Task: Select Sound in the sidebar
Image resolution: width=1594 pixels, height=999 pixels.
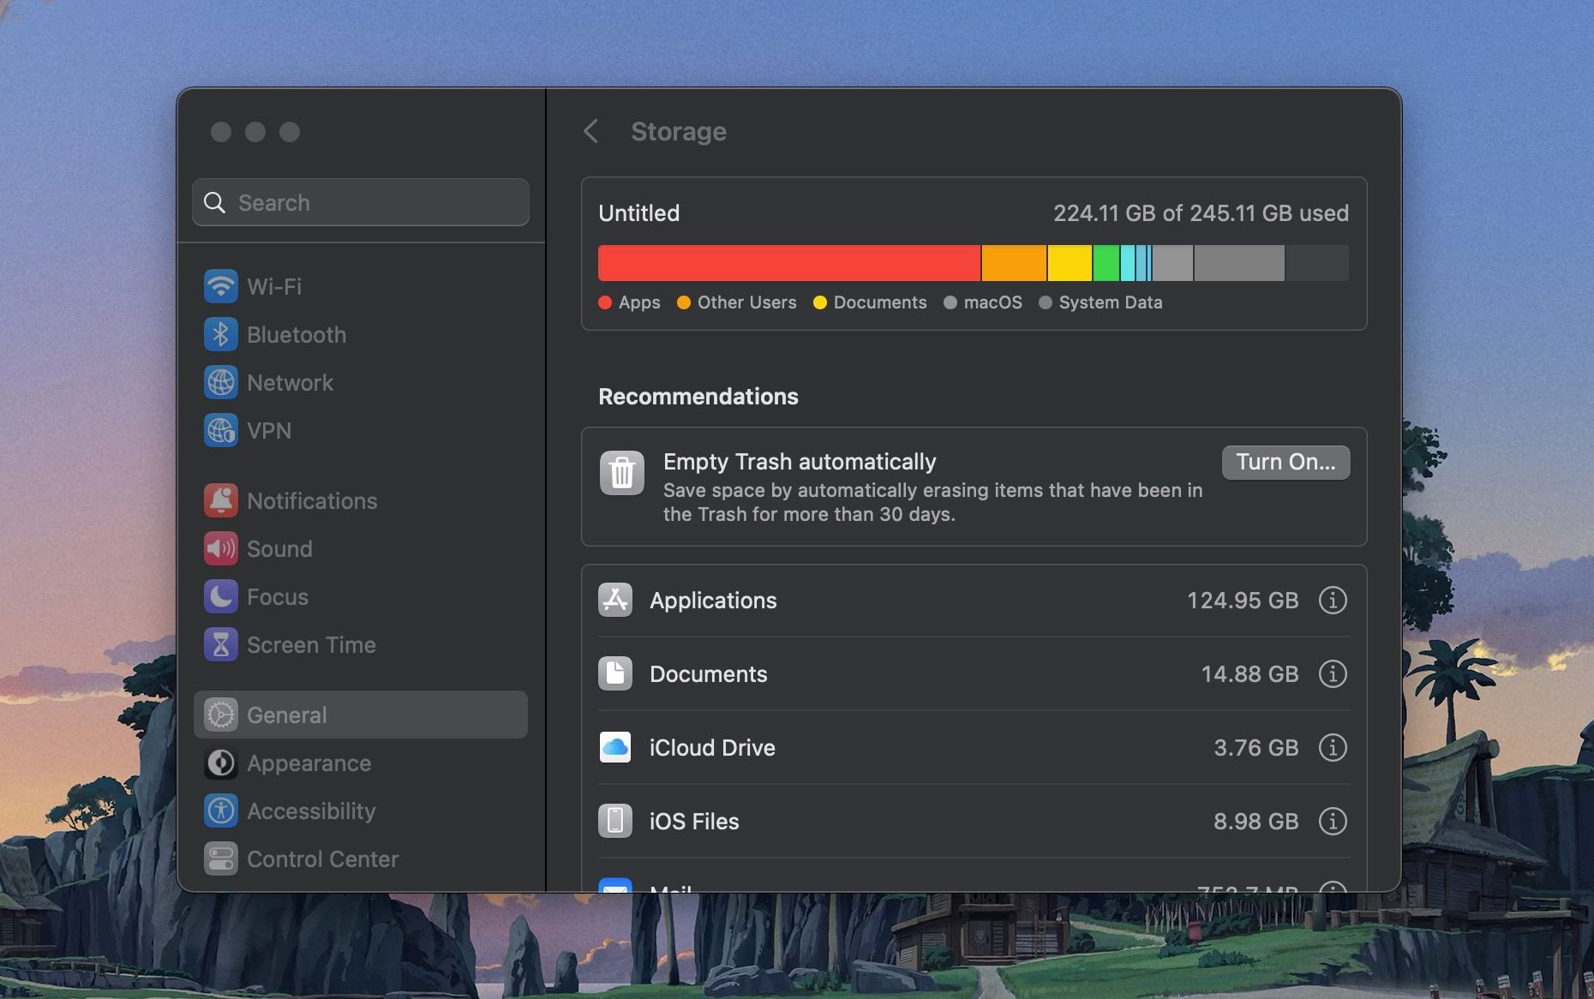Action: click(x=279, y=548)
